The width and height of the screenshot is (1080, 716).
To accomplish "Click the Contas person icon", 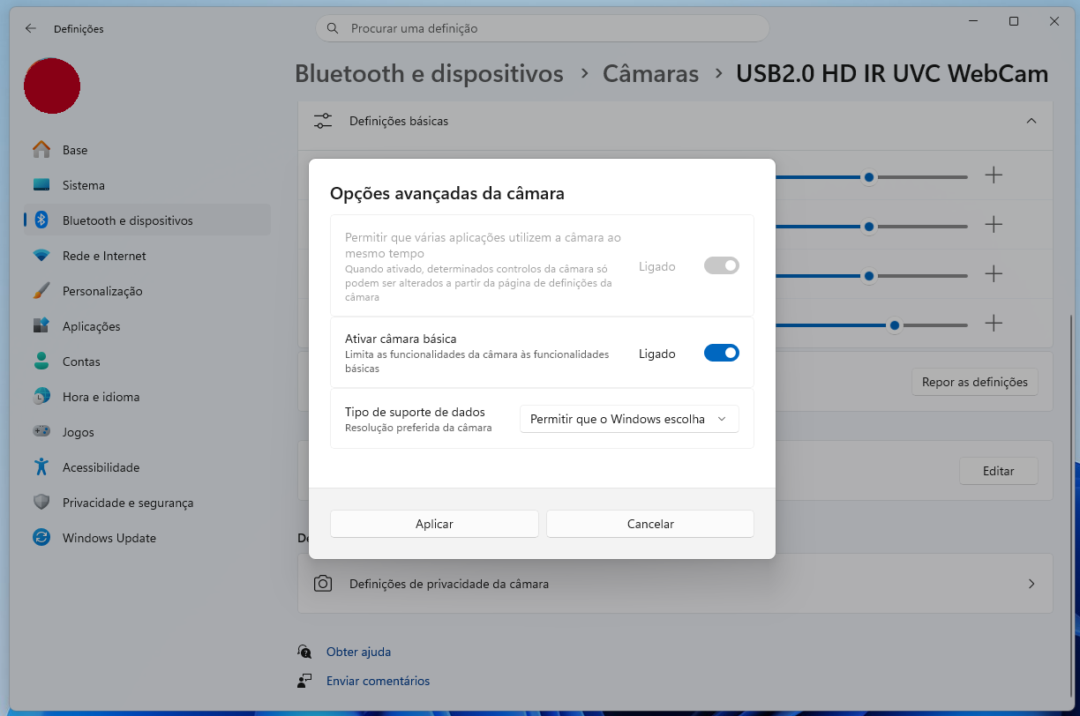I will [41, 362].
